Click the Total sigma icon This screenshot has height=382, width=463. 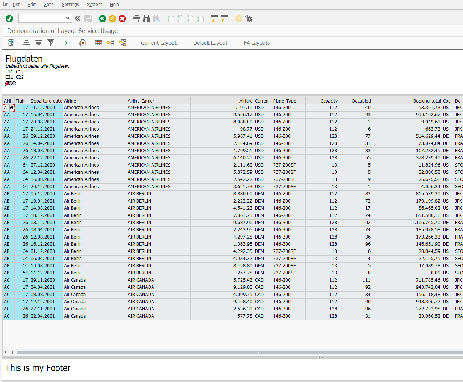66,43
